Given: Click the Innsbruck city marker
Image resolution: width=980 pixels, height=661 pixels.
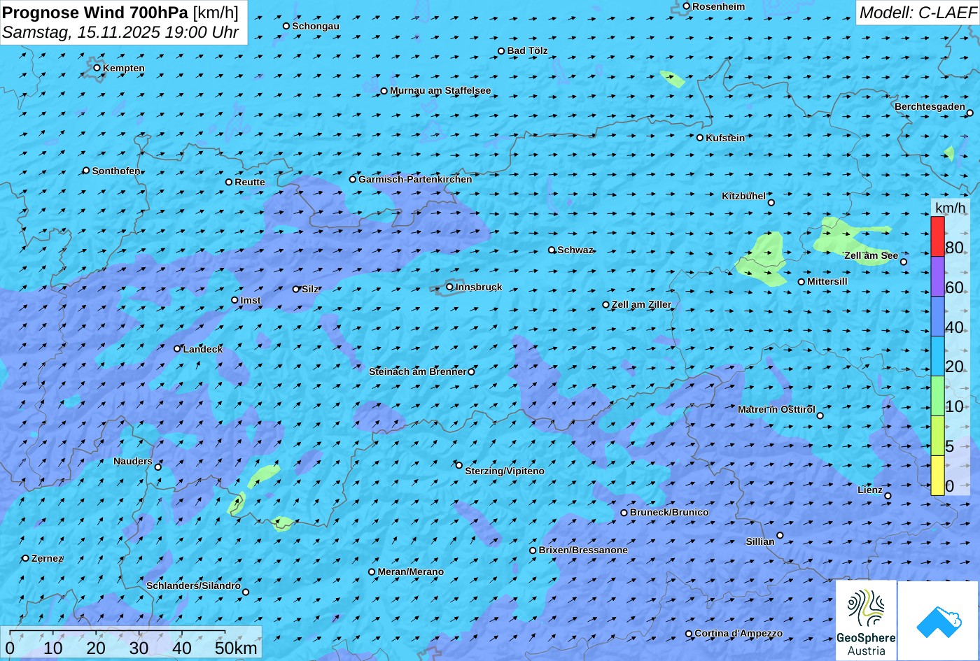Looking at the screenshot, I should point(449,287).
